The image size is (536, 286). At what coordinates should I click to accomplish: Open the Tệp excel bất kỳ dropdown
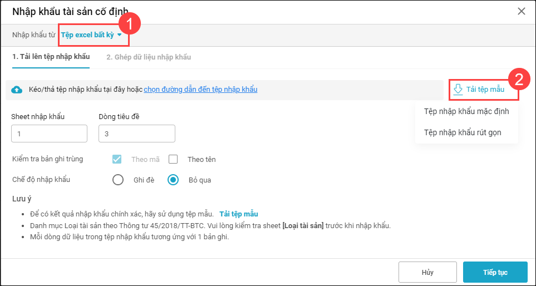pos(87,34)
